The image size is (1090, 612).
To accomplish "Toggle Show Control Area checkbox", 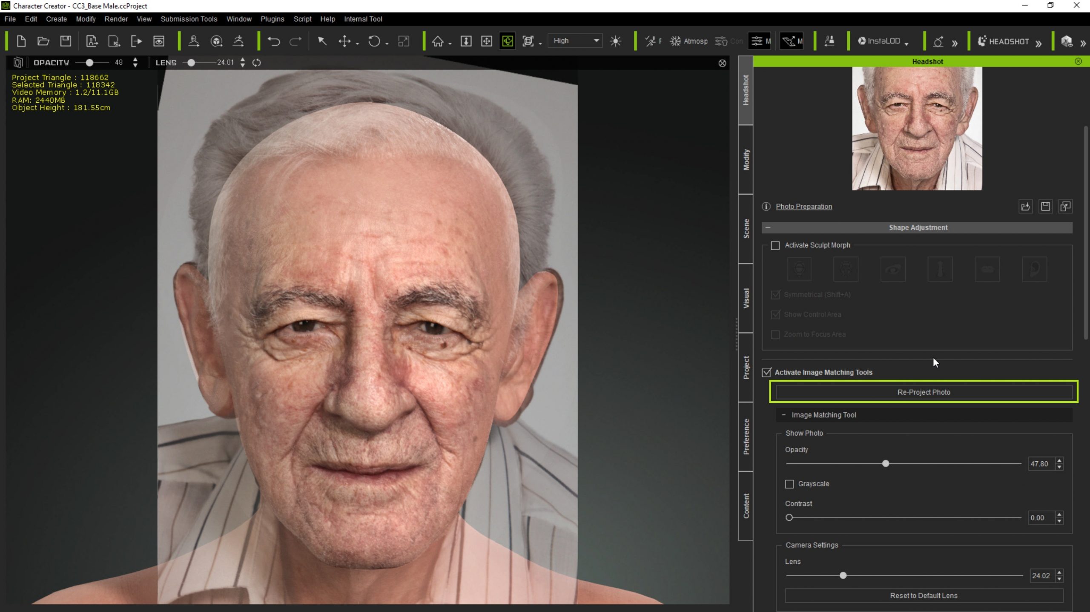I will (775, 315).
